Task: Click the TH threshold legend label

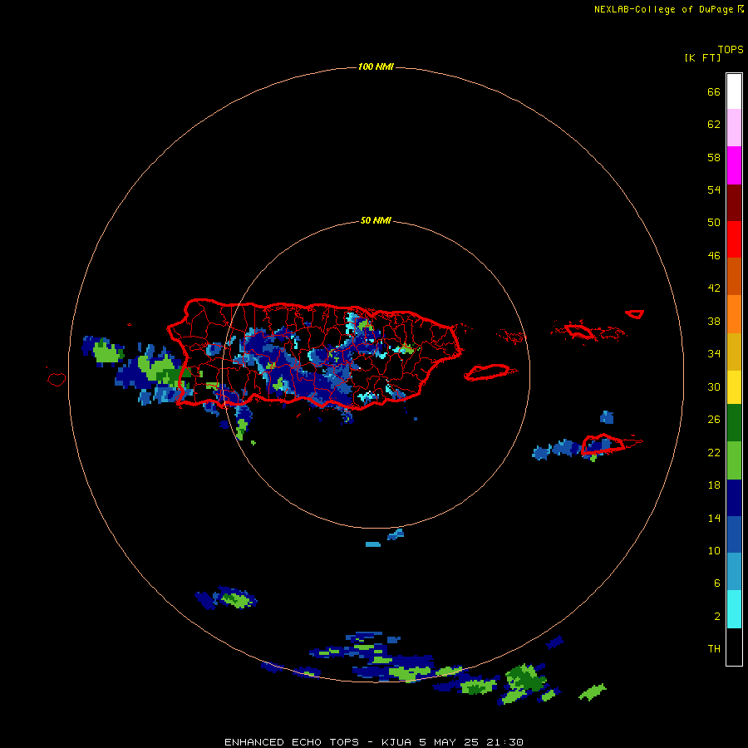Action: [714, 649]
